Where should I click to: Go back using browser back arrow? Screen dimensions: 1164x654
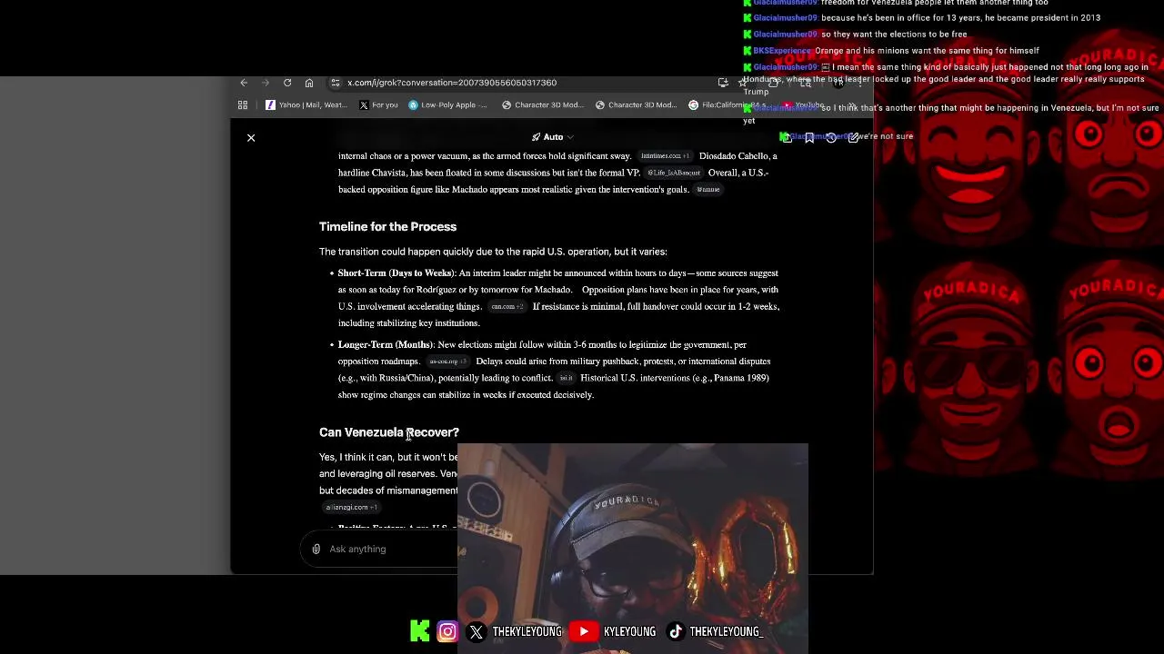(x=244, y=83)
